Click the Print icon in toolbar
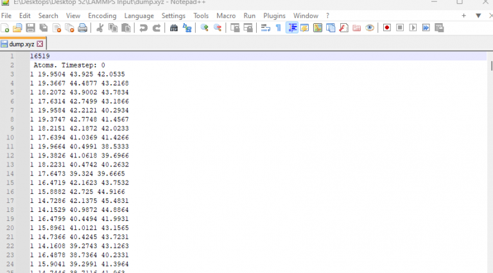 pos(83,28)
